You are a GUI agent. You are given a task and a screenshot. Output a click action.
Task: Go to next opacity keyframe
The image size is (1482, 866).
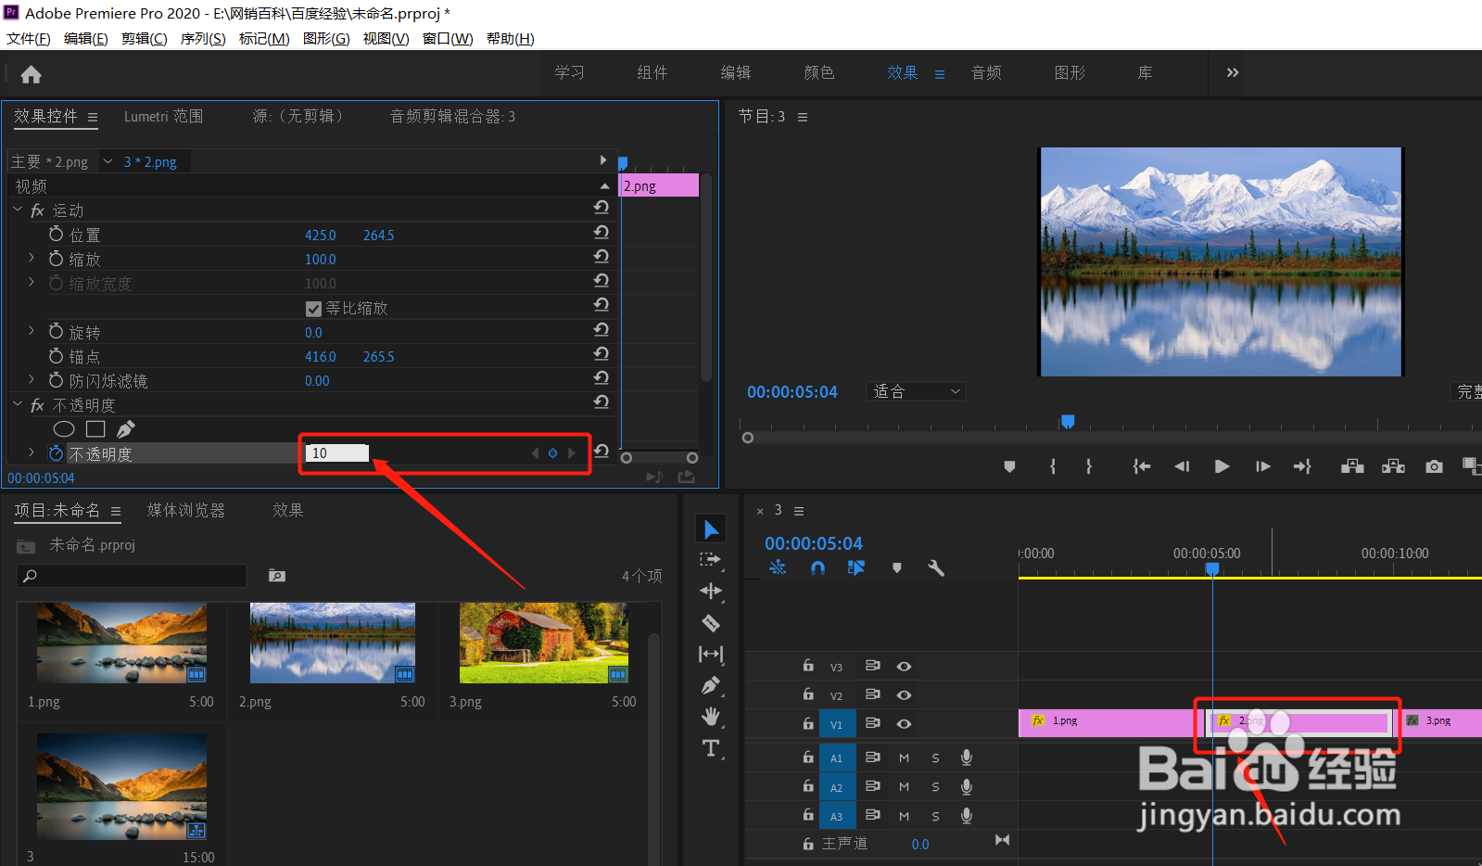(571, 452)
